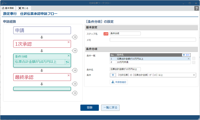Add step using plus icon below 最終承認

point(75,84)
